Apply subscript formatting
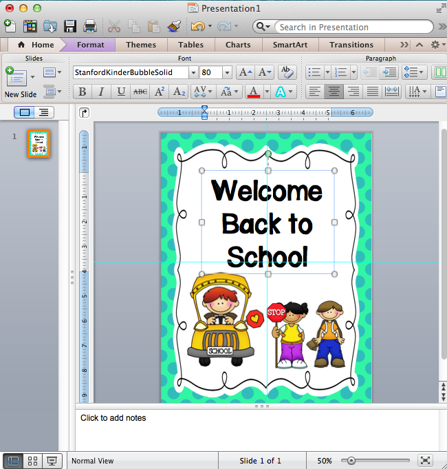The image size is (447, 469). point(179,92)
